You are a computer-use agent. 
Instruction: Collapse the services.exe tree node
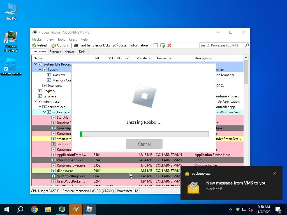click(x=40, y=107)
